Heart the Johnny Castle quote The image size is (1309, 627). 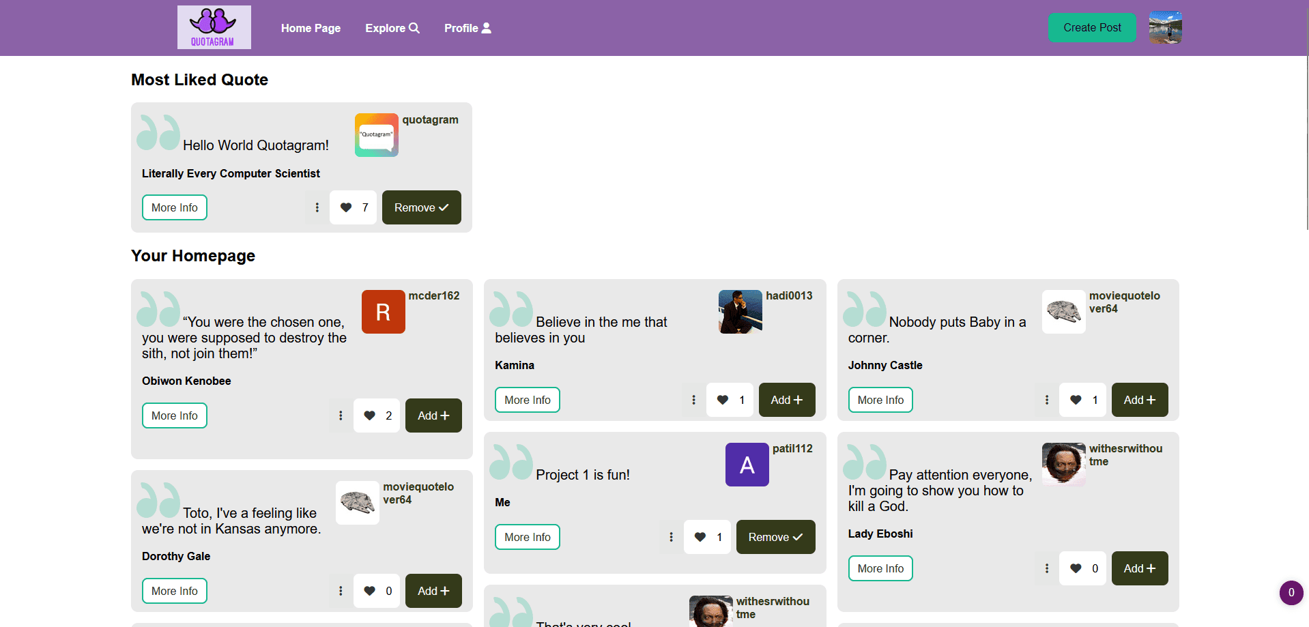(1076, 400)
